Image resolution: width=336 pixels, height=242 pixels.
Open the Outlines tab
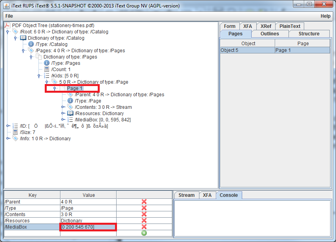[270, 34]
